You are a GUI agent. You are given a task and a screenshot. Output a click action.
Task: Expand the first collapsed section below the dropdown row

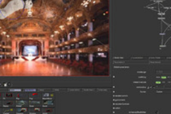click(x=114, y=96)
